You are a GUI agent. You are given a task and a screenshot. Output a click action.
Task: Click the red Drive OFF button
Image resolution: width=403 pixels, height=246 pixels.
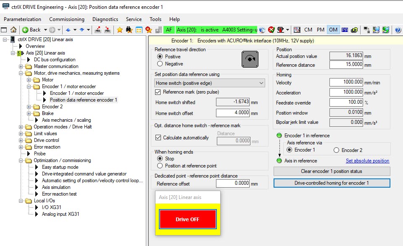coord(187,219)
